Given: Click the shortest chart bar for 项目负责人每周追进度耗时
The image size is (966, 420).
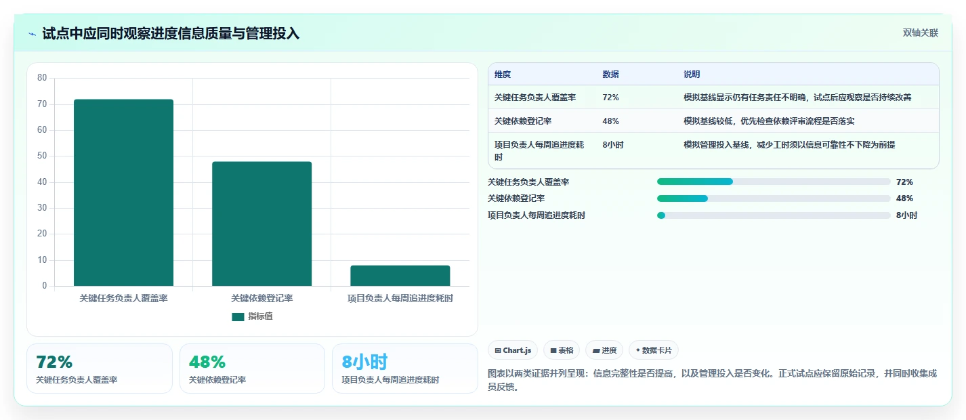Looking at the screenshot, I should pyautogui.click(x=400, y=276).
